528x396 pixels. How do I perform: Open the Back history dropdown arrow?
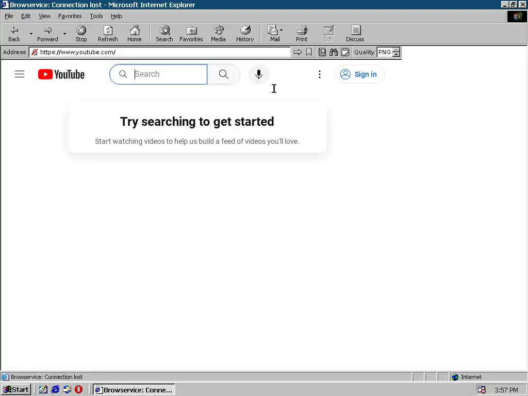31,34
